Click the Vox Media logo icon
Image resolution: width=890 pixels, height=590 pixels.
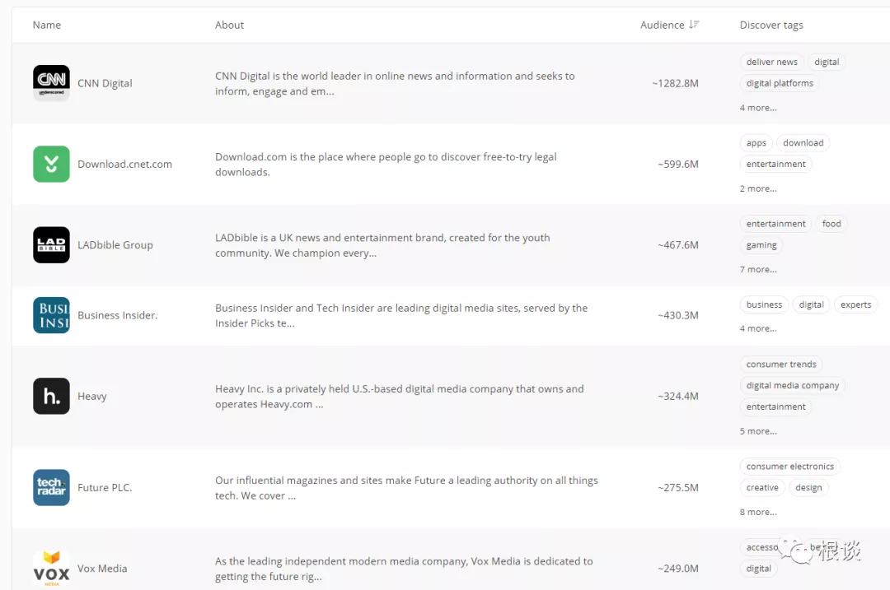51,568
